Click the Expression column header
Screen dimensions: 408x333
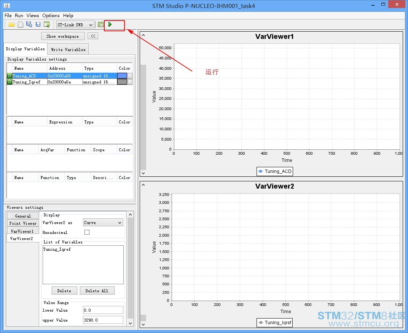click(64, 122)
